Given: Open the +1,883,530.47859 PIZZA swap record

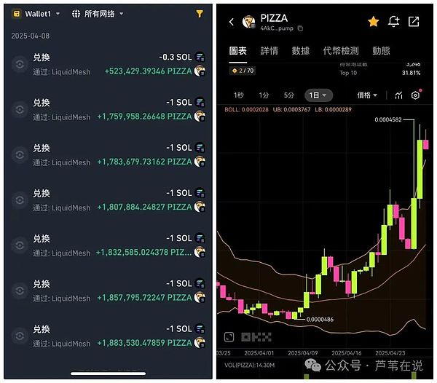Looking at the screenshot, I should 108,336.
